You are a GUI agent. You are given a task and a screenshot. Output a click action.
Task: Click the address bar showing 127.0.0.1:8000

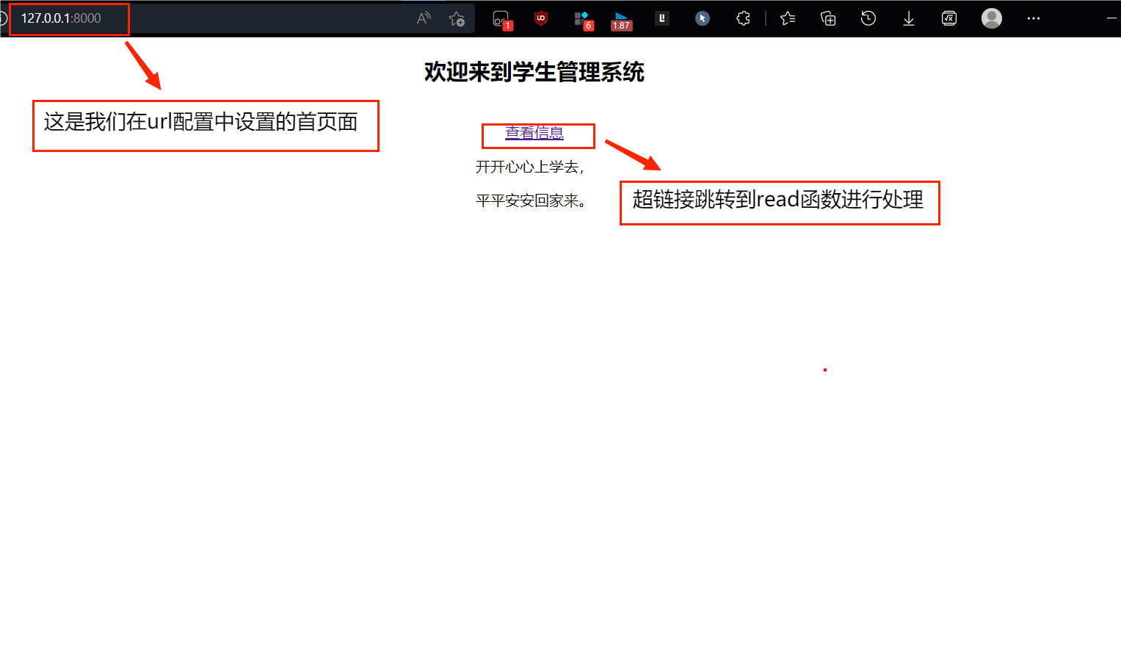click(x=69, y=20)
